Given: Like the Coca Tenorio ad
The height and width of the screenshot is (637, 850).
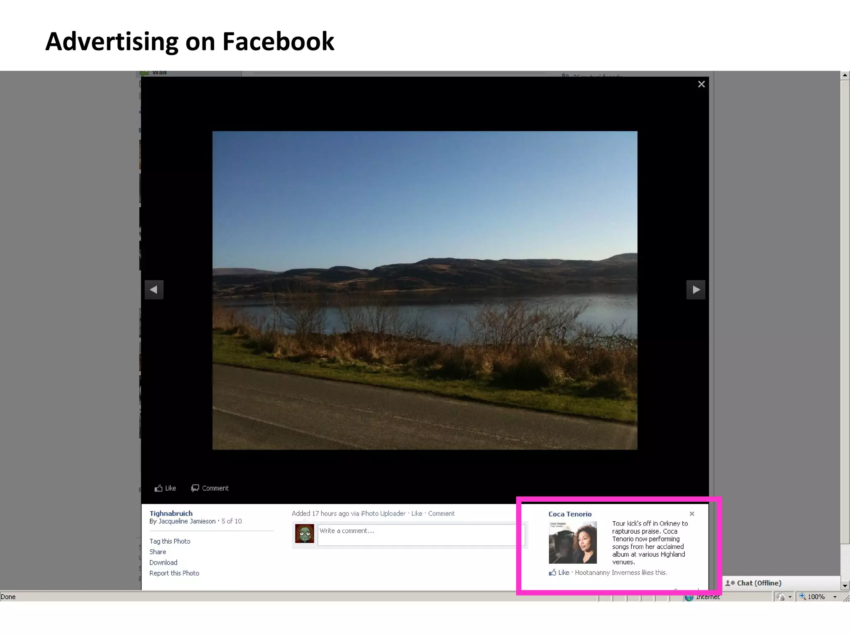Looking at the screenshot, I should 559,573.
